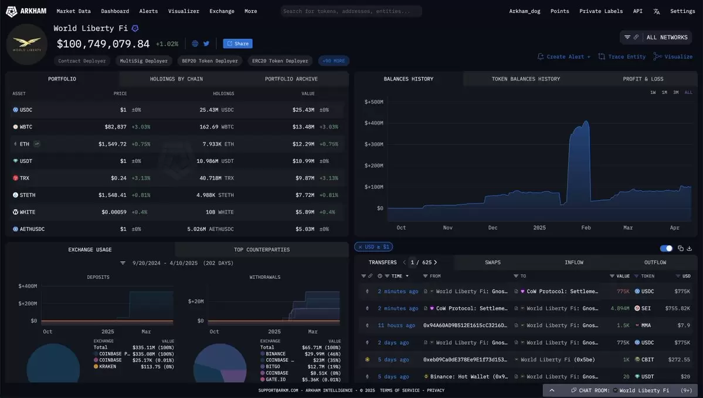Open the Portfolio Archive tab
The width and height of the screenshot is (703, 398).
[x=291, y=79]
